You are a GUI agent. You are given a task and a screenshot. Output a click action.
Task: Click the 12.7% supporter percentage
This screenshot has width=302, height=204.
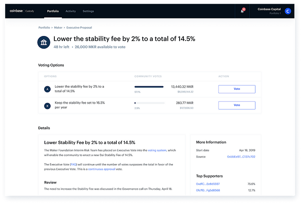tap(252, 190)
